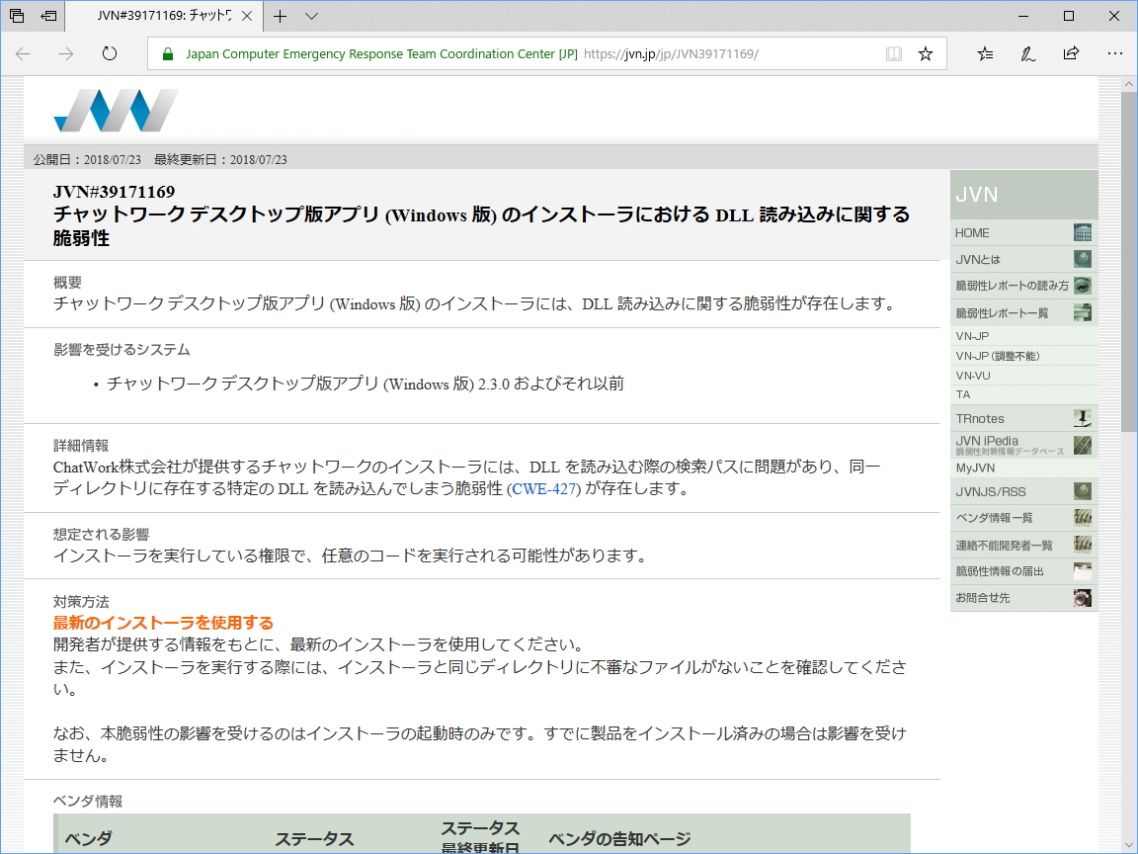This screenshot has height=854, width=1138.
Task: Go back to previous page
Action: pyautogui.click(x=24, y=53)
